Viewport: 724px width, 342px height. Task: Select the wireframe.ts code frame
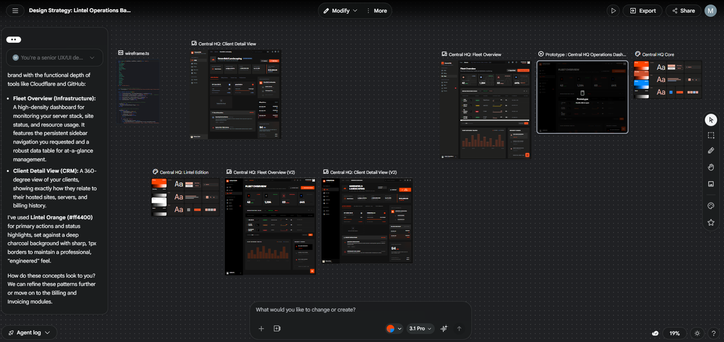[139, 91]
